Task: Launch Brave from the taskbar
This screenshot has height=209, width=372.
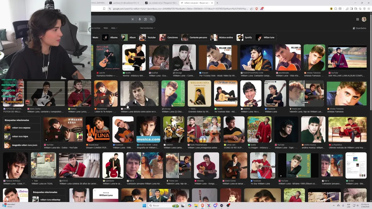Action: [x=202, y=206]
